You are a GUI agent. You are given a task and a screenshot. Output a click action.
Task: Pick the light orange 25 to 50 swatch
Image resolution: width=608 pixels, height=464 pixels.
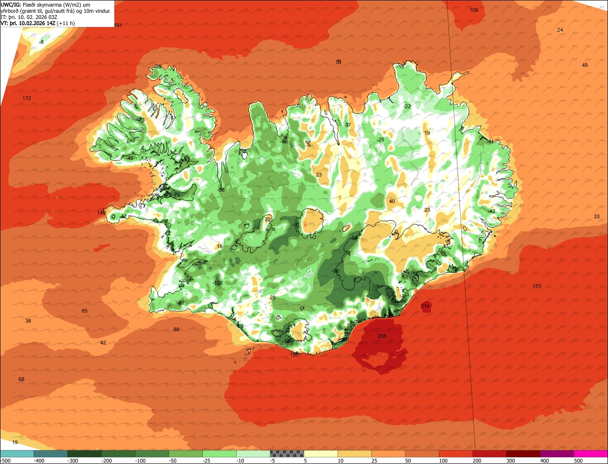click(388, 454)
